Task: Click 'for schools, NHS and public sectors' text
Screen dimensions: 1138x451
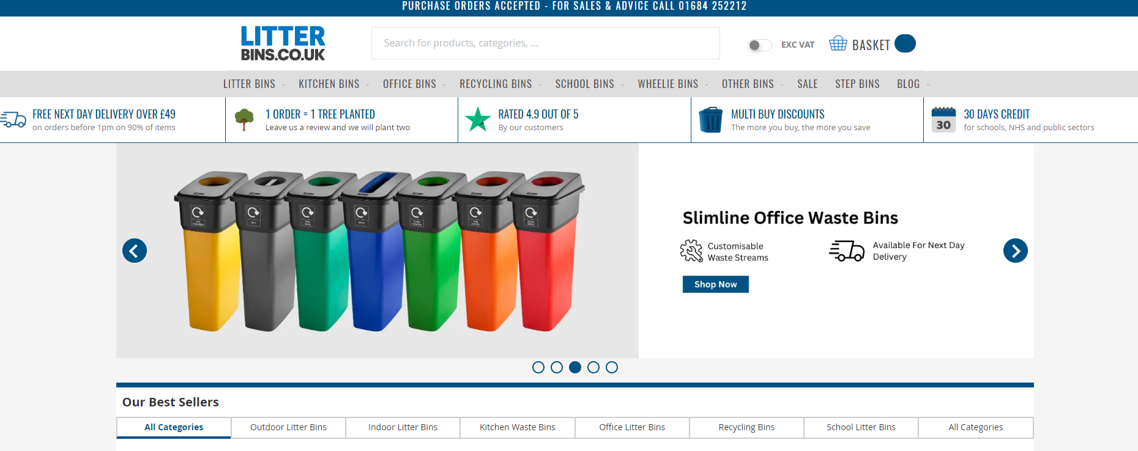Action: click(x=1029, y=128)
